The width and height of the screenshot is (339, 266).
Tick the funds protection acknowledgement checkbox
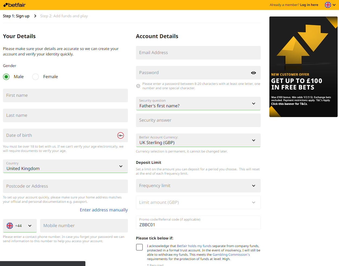(140, 247)
